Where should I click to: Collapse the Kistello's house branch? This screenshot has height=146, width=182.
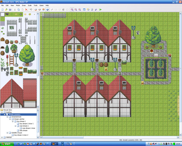pyautogui.click(x=7, y=133)
